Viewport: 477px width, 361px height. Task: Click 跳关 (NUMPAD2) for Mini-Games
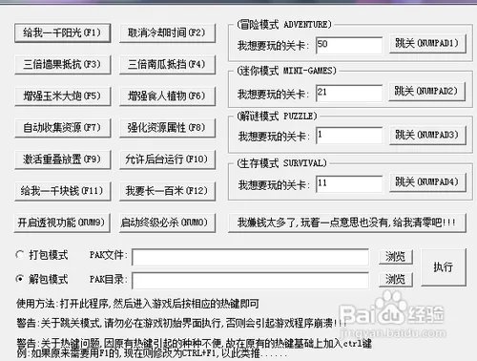click(427, 92)
